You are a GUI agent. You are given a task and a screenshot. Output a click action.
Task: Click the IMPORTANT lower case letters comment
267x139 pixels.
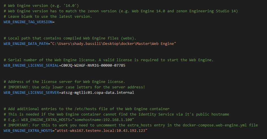74,87
